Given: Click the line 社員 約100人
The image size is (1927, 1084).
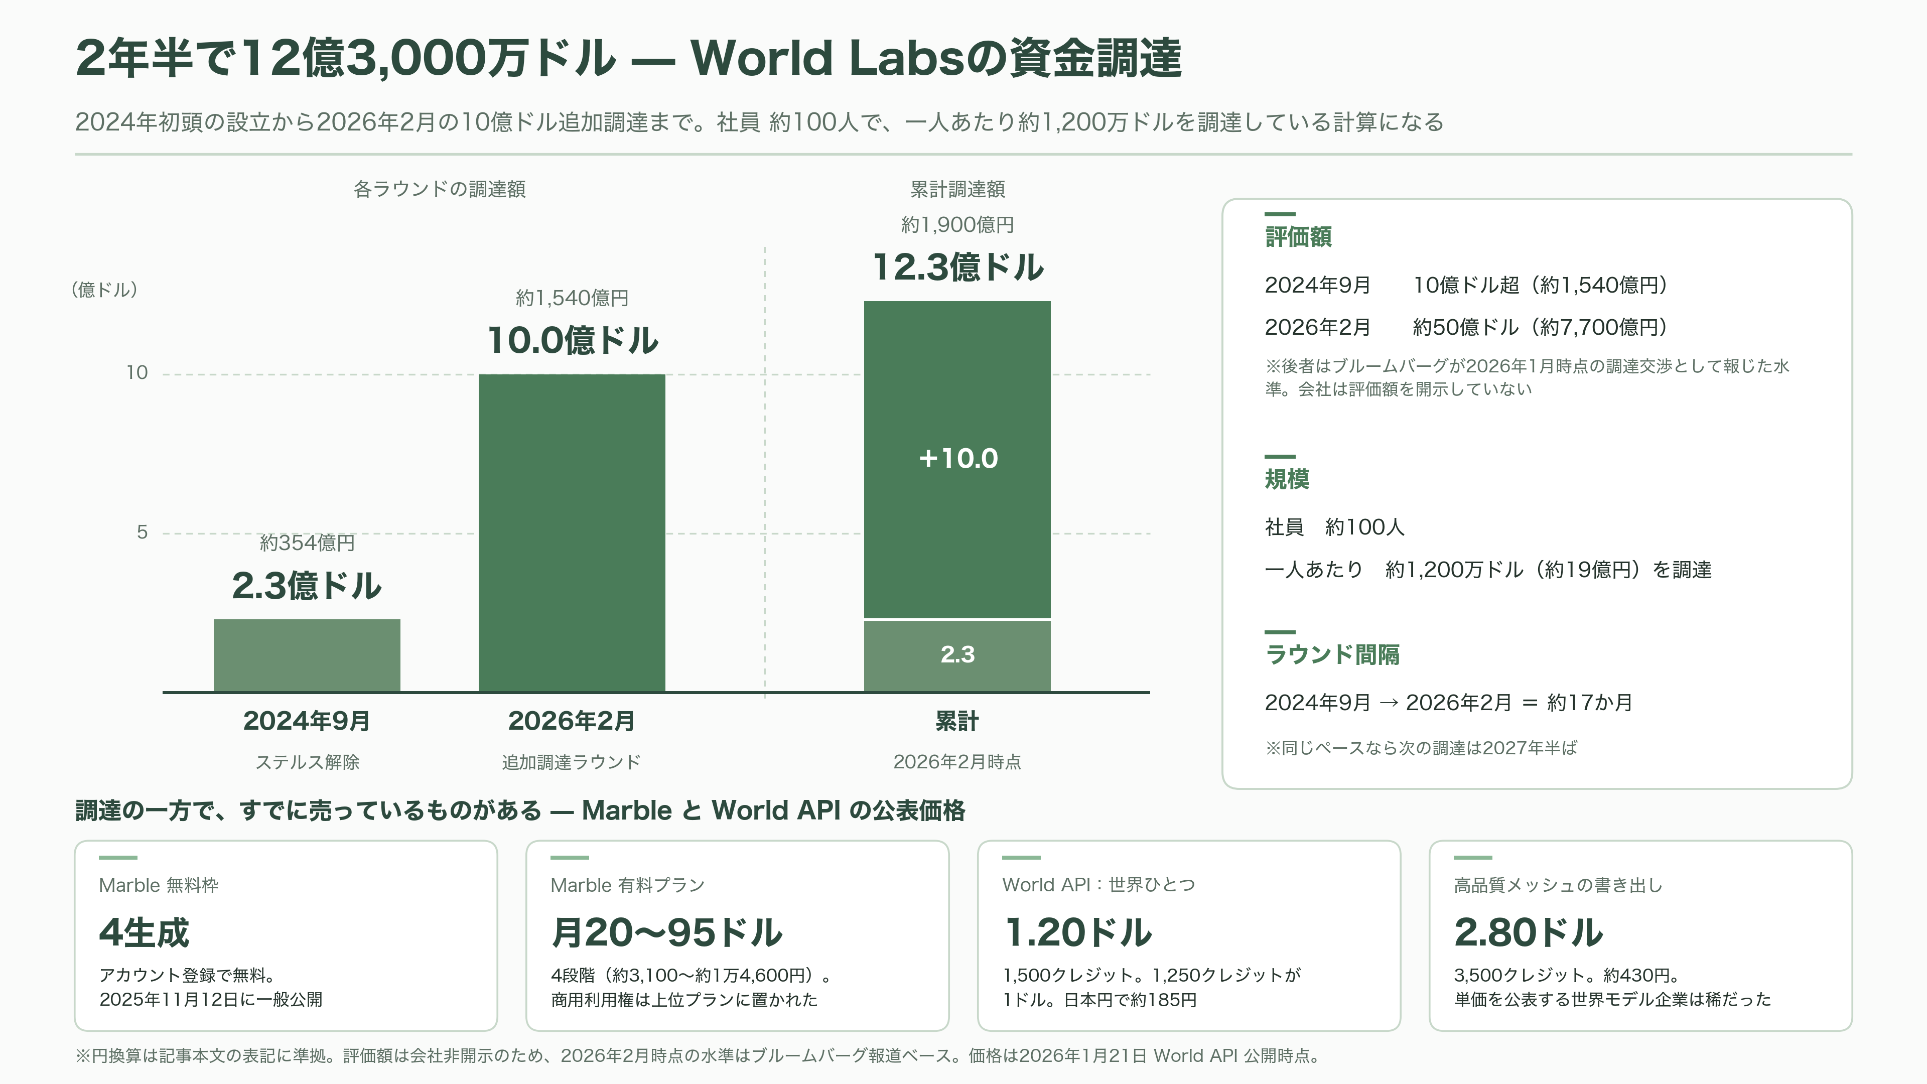Looking at the screenshot, I should 1334,527.
